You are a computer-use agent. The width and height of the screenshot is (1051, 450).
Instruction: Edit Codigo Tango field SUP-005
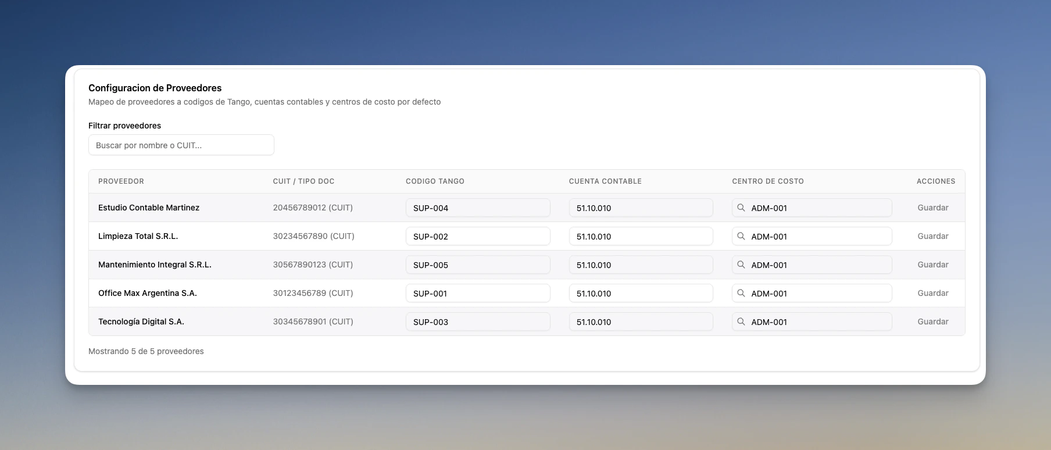pyautogui.click(x=478, y=265)
